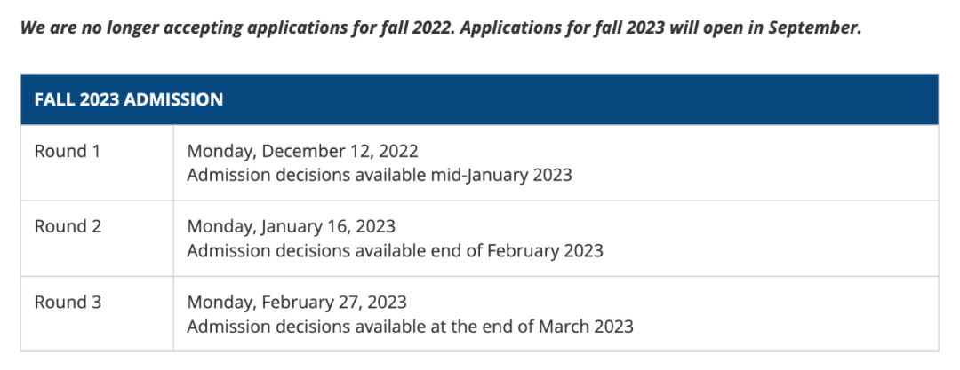Click the FALL 2023 ADMISSION table header
Image resolution: width=960 pixels, height=370 pixels.
coord(479,99)
